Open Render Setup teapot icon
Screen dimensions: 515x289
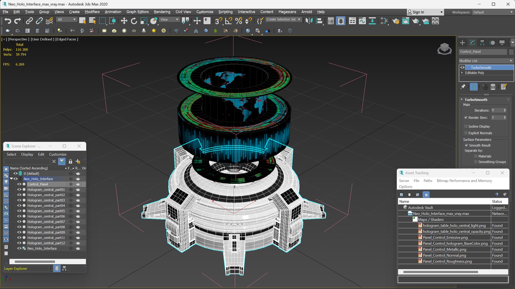click(396, 21)
